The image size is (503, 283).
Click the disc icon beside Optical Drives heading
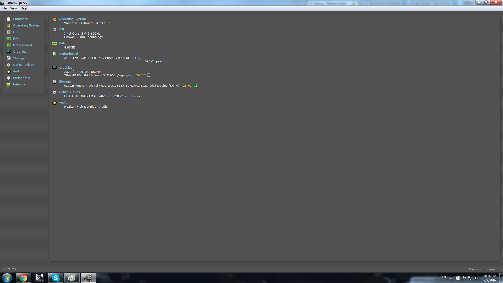click(54, 92)
